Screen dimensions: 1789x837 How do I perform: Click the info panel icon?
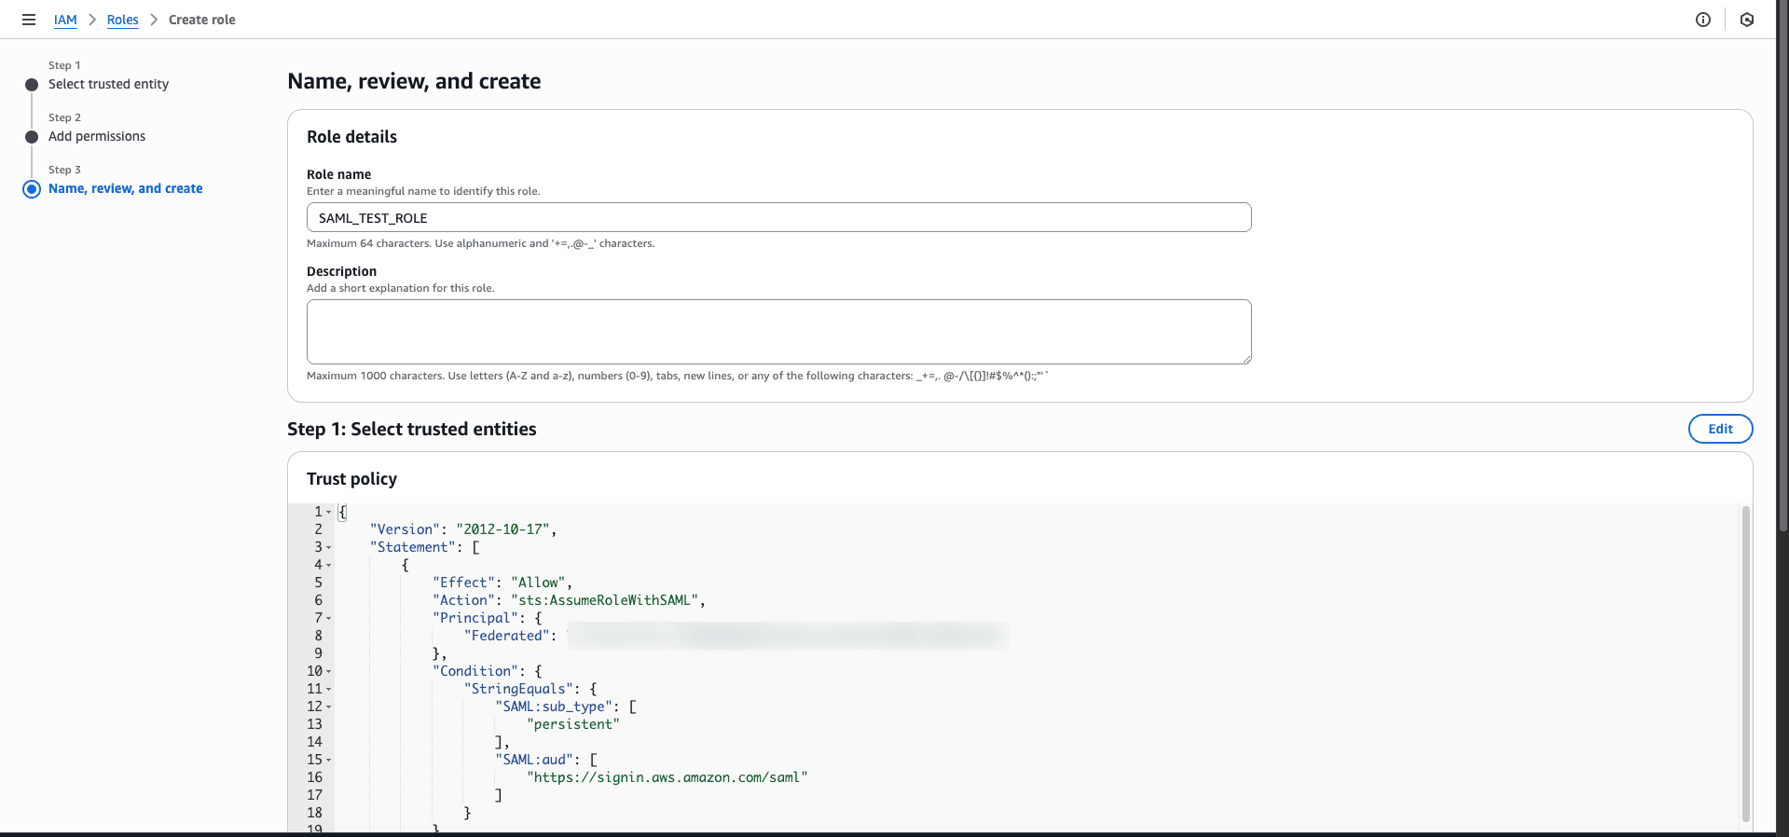tap(1702, 20)
